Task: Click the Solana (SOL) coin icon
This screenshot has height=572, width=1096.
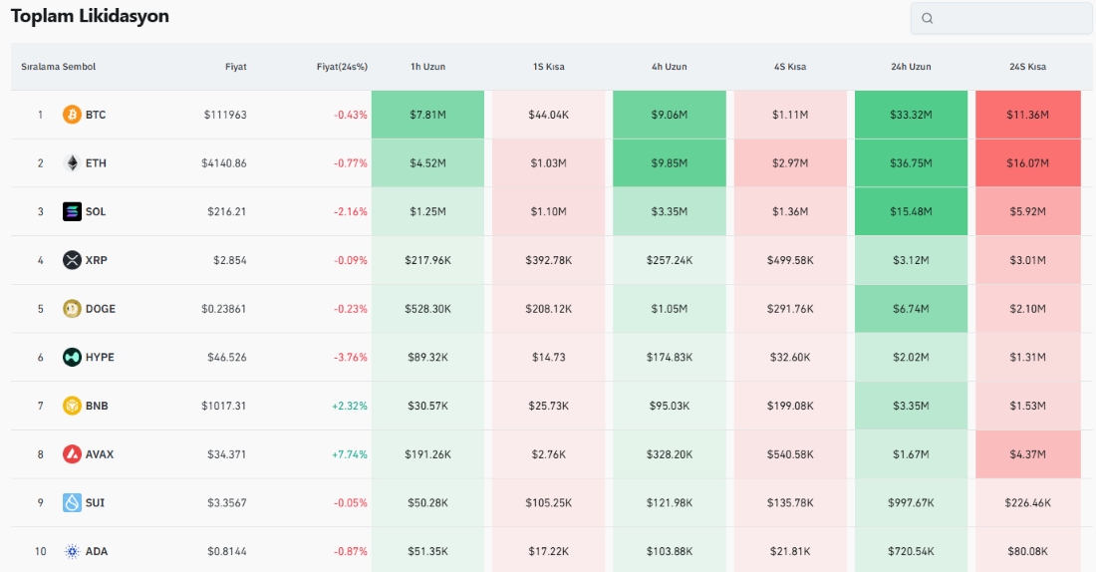Action: (72, 211)
